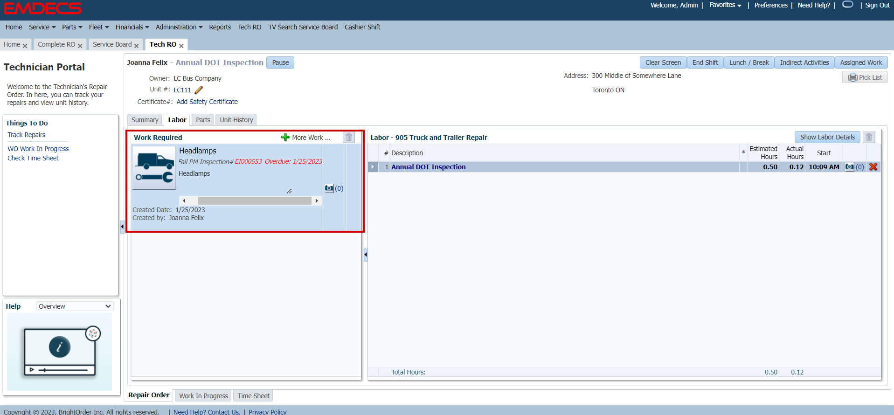The image size is (894, 415).
Task: Play the Help overview video thumbnail
Action: [60, 352]
